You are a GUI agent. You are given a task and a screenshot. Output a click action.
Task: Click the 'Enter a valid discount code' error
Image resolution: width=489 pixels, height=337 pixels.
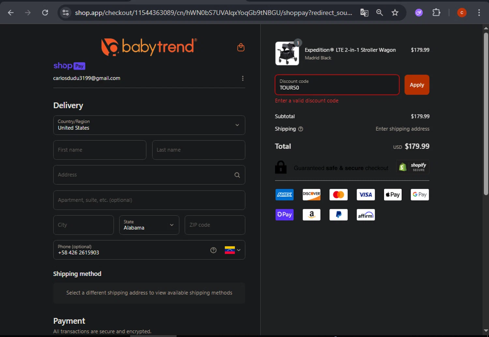(307, 101)
